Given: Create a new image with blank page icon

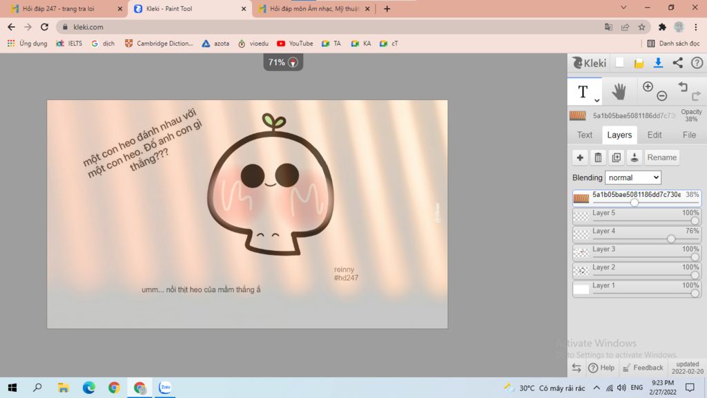Looking at the screenshot, I should tap(619, 63).
